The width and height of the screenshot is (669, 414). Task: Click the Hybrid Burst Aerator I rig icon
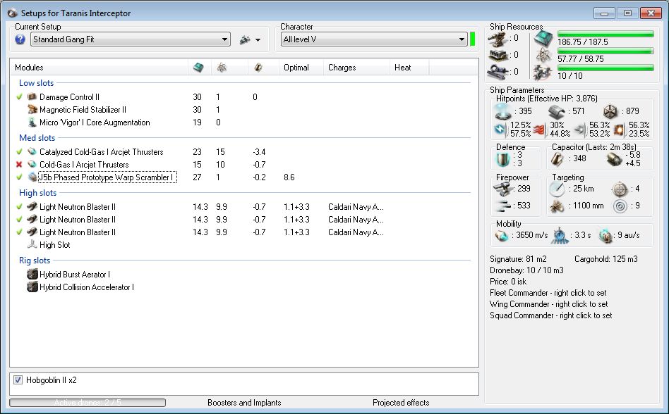coord(32,275)
